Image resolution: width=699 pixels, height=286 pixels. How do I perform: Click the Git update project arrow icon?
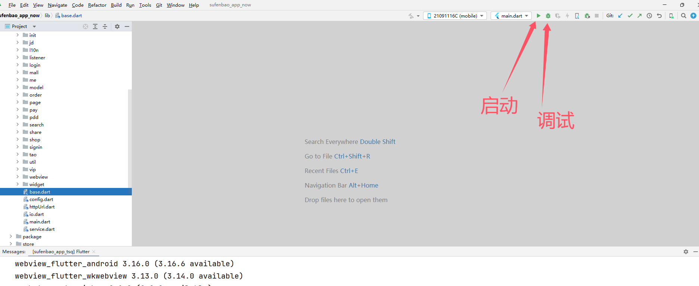click(620, 16)
